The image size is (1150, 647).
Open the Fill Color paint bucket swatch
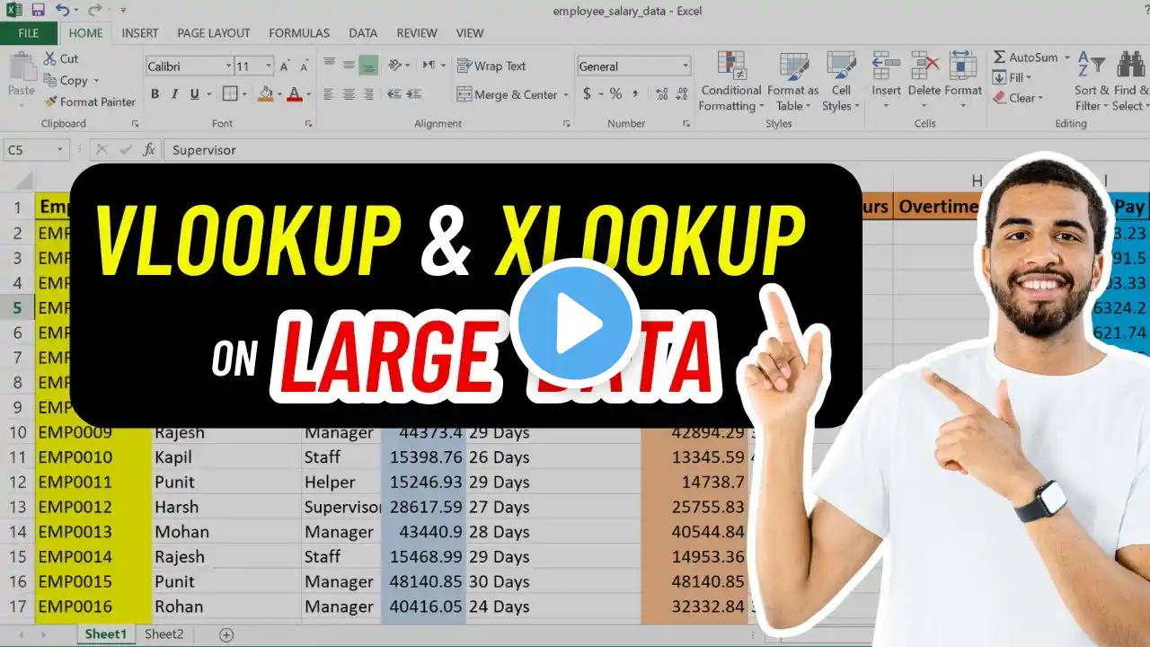(265, 93)
